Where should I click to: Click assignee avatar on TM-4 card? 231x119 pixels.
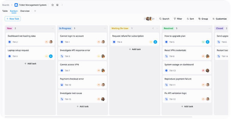point(155,42)
